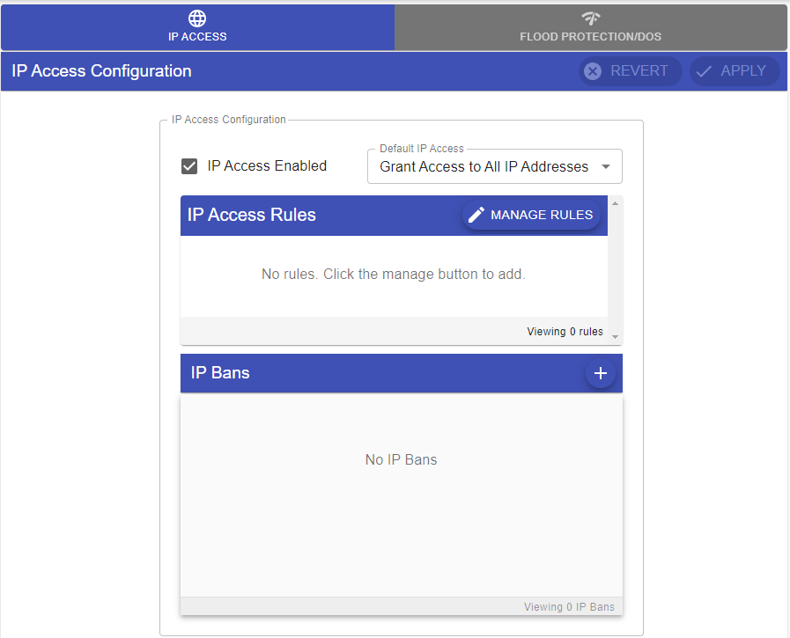Select the IP ACCESS tab
This screenshot has height=638, width=790.
(x=197, y=27)
